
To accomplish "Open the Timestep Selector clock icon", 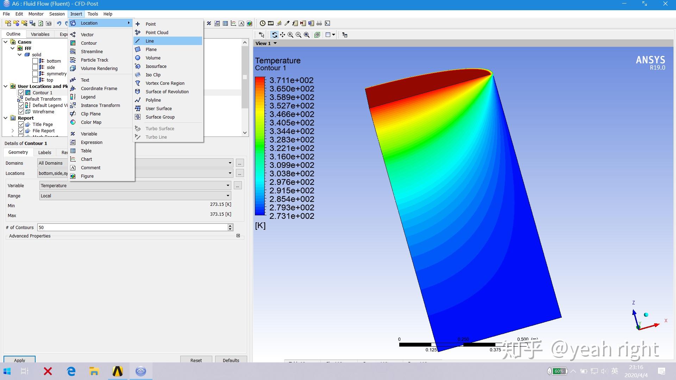I will coord(263,23).
